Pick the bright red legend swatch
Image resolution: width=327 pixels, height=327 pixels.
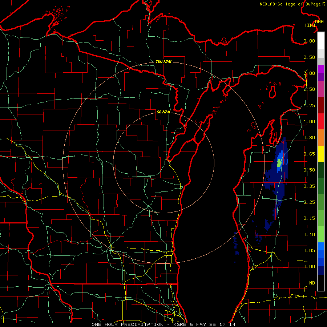click(x=321, y=121)
